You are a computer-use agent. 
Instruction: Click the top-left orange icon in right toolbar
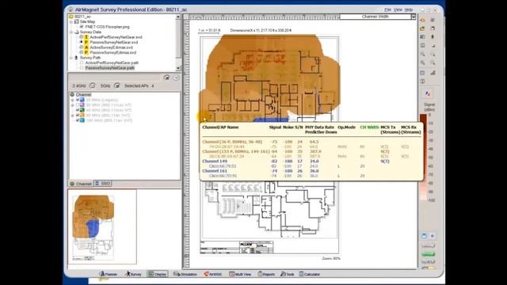422,20
